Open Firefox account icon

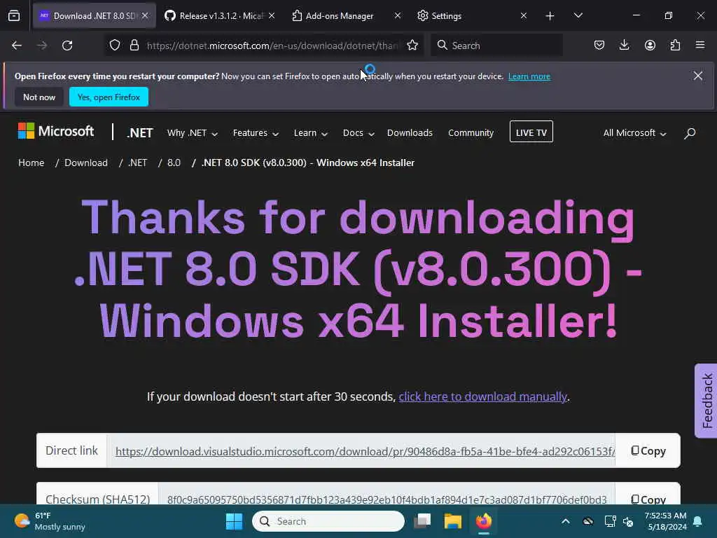[650, 45]
